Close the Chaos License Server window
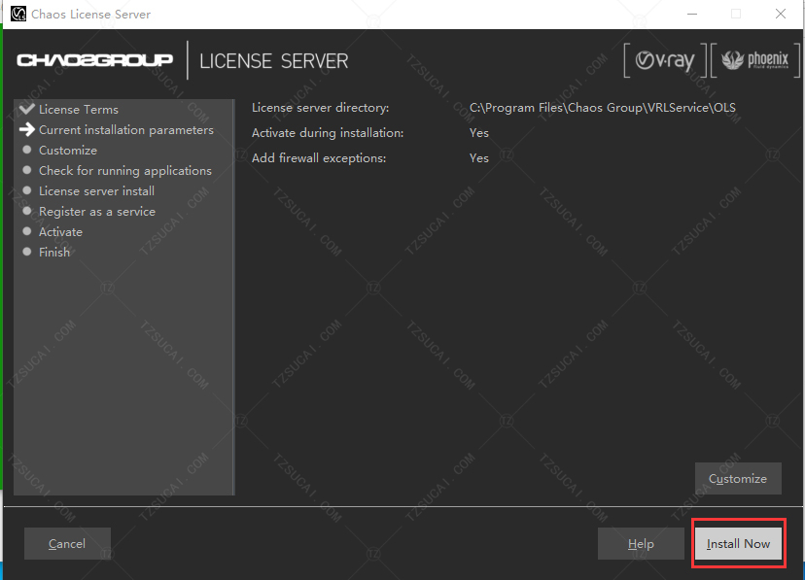This screenshot has width=805, height=580. pos(781,14)
